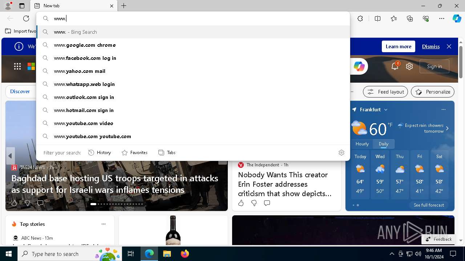Open the Extensions puzzle icon
Image resolution: width=465 pixels, height=261 pixels.
click(360, 18)
